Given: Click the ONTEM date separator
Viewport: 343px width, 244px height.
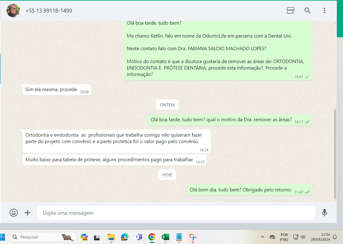Looking at the screenshot, I should click(x=167, y=105).
